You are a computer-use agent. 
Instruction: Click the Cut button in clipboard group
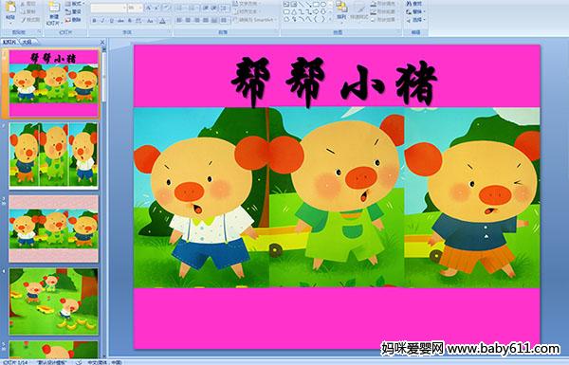(x=28, y=4)
